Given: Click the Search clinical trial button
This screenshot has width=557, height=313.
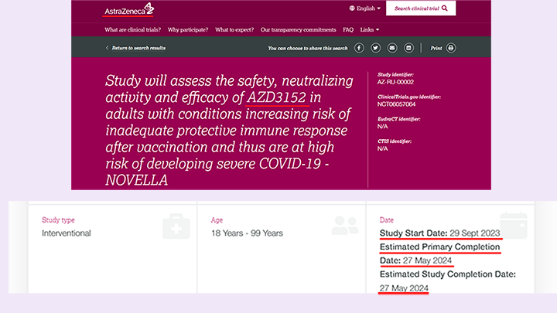Looking at the screenshot, I should [421, 9].
